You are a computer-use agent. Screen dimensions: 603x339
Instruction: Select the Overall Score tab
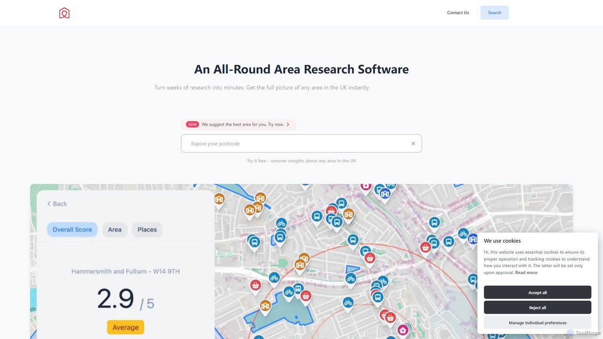tap(72, 230)
